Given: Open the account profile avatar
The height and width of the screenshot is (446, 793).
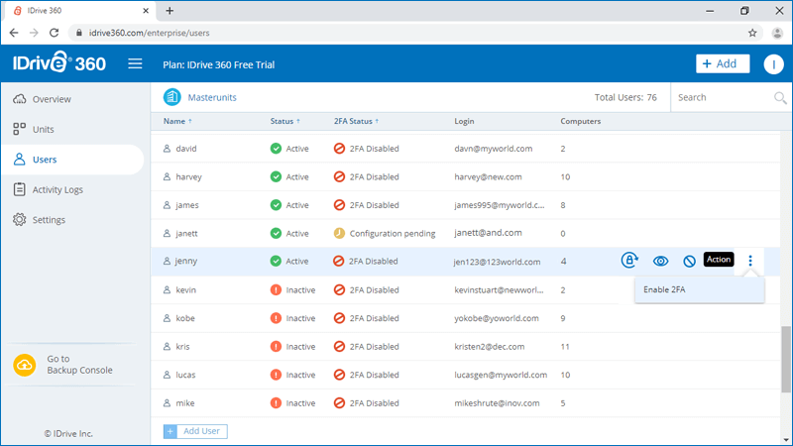Looking at the screenshot, I should tap(773, 64).
